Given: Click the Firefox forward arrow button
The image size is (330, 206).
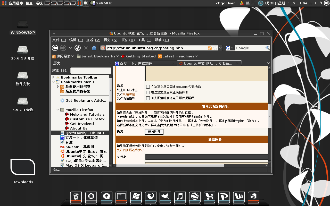Looking at the screenshot, I should [x=63, y=48].
